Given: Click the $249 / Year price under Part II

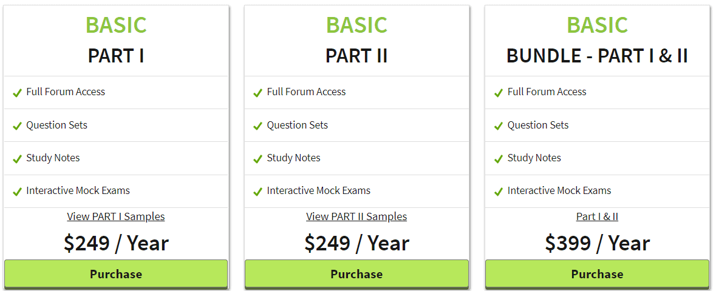Looking at the screenshot, I should [356, 243].
